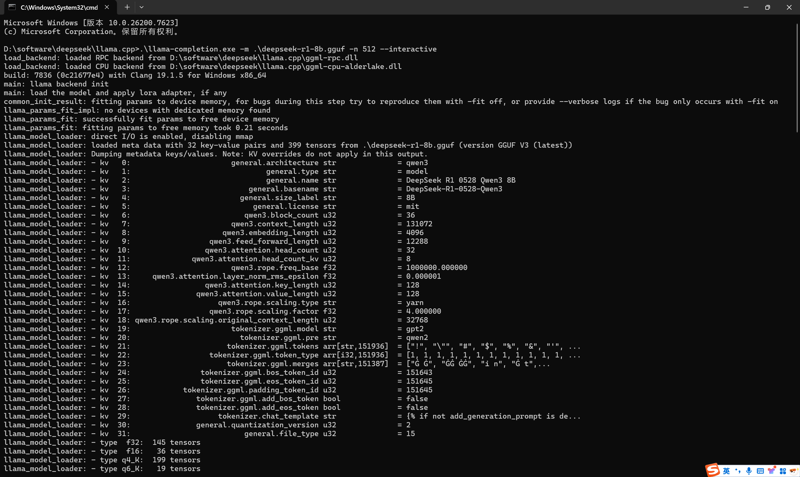The height and width of the screenshot is (477, 800).
Task: Open Sogou skin shop shirt icon
Action: [x=772, y=470]
